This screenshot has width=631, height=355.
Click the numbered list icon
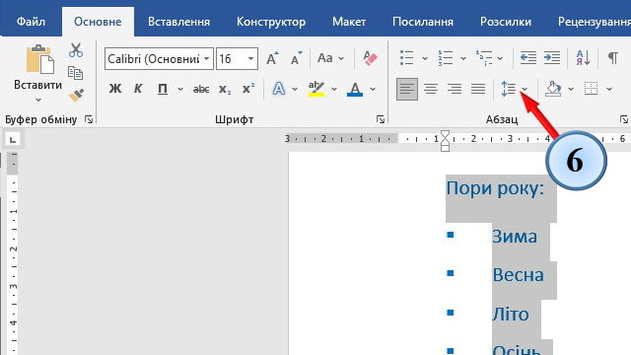(x=446, y=58)
